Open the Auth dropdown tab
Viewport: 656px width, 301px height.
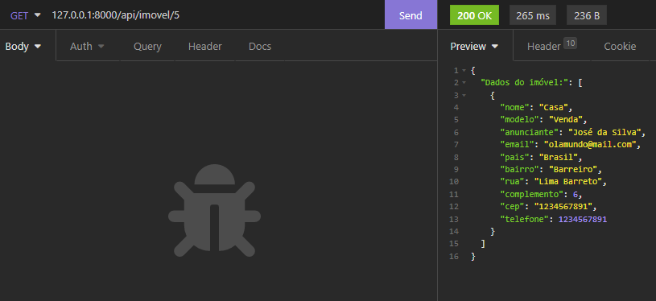87,47
